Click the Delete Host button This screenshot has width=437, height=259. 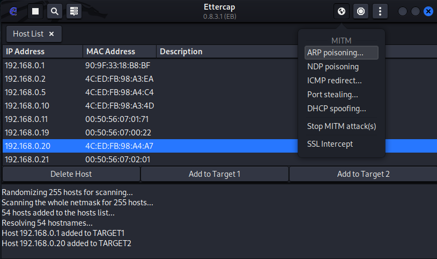click(71, 174)
